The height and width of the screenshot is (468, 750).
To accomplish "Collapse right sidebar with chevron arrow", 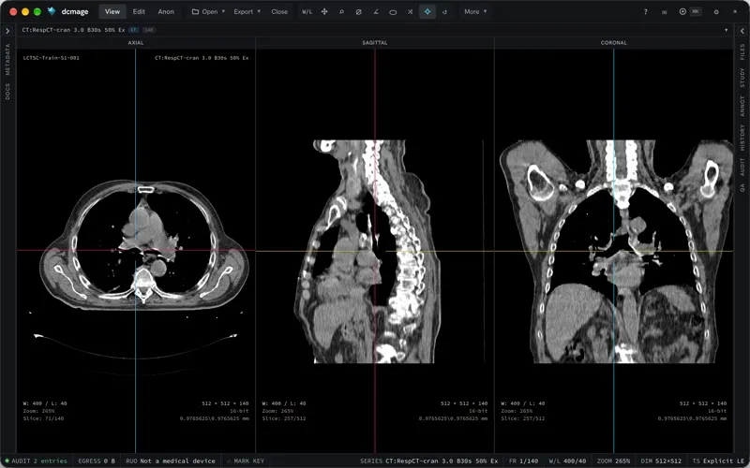I will coord(742,31).
